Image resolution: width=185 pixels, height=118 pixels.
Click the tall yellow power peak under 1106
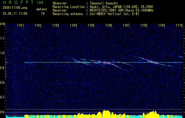[x=106, y=114]
